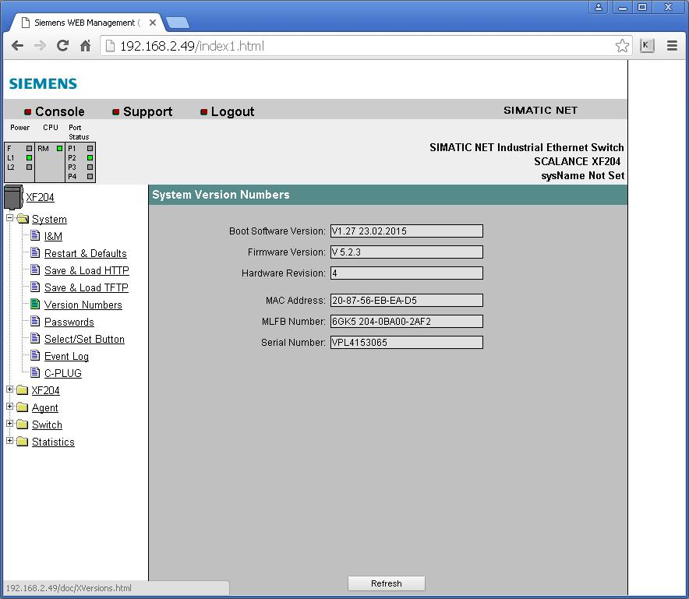Click the Siemens logo
This screenshot has width=689, height=599.
43,83
